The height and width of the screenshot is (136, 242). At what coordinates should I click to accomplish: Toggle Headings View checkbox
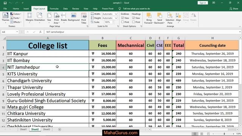click(x=133, y=18)
